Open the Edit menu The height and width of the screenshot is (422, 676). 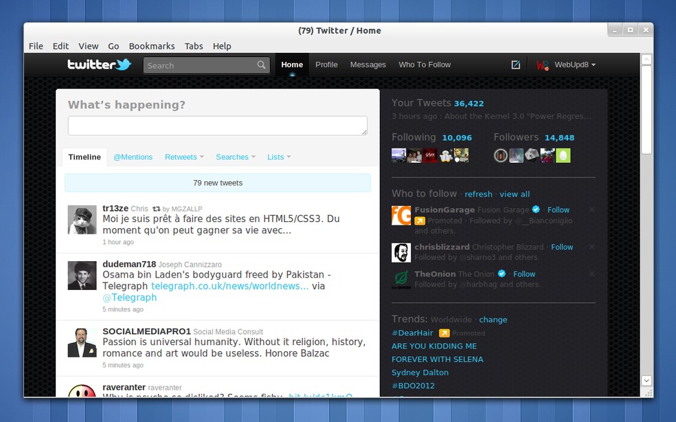coord(60,46)
